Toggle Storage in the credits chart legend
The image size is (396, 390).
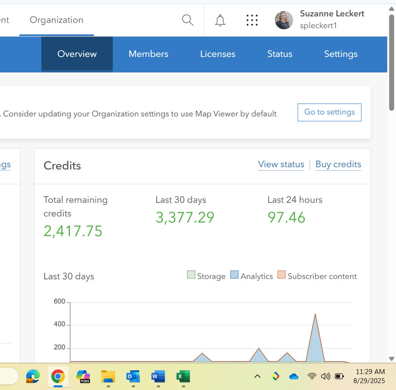206,276
